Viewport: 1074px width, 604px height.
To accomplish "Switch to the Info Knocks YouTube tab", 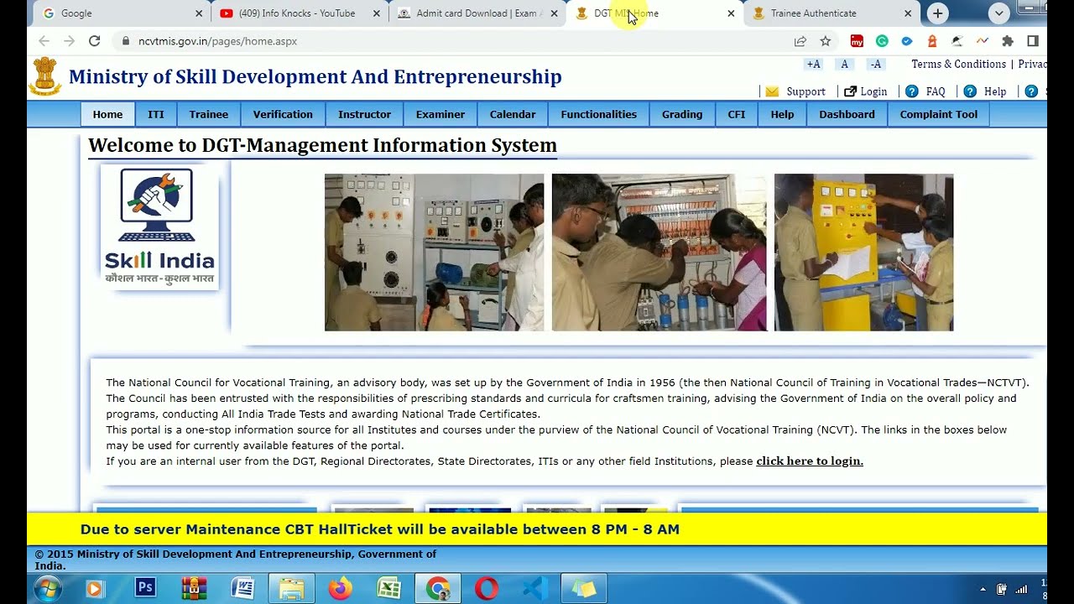I will tap(300, 13).
